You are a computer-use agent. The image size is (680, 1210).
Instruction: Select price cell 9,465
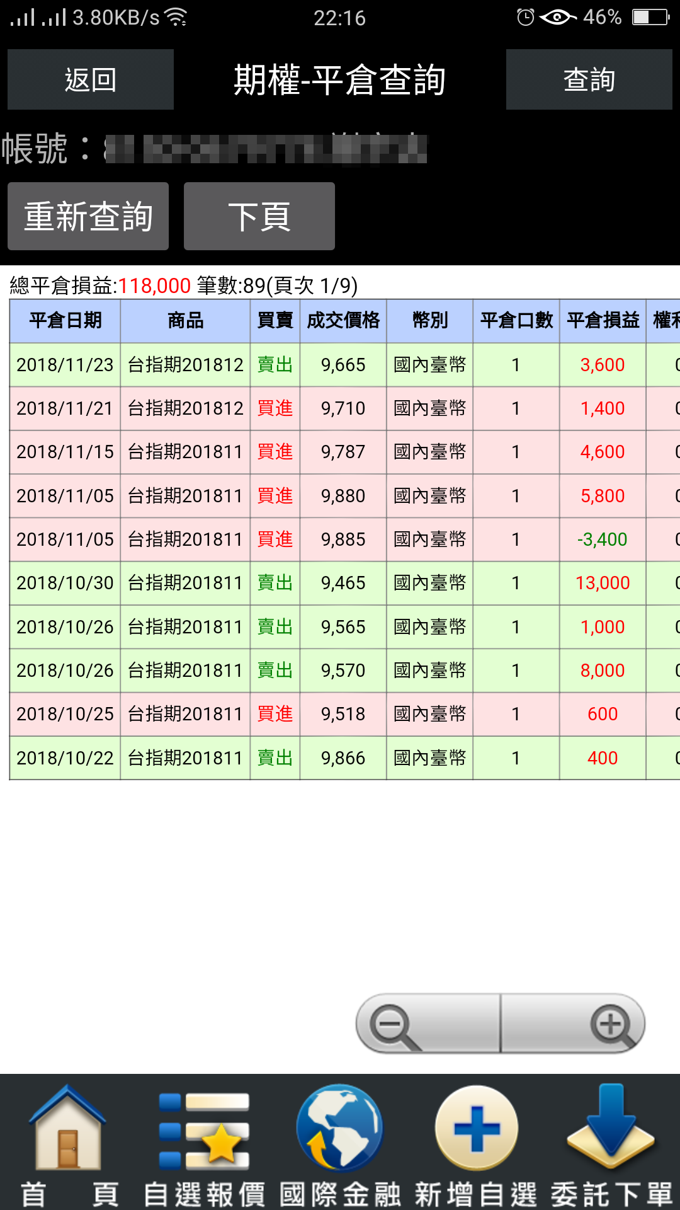click(343, 583)
